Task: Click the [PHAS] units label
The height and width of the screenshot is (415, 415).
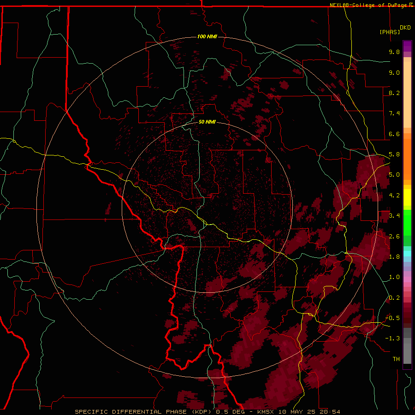Action: [390, 32]
